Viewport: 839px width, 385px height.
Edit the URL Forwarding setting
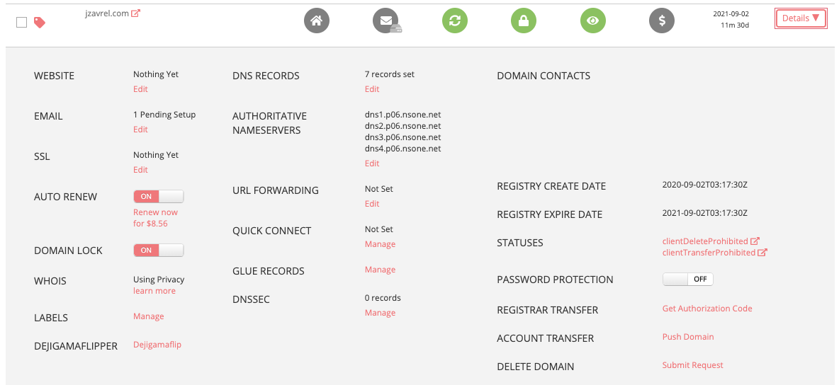(x=373, y=204)
